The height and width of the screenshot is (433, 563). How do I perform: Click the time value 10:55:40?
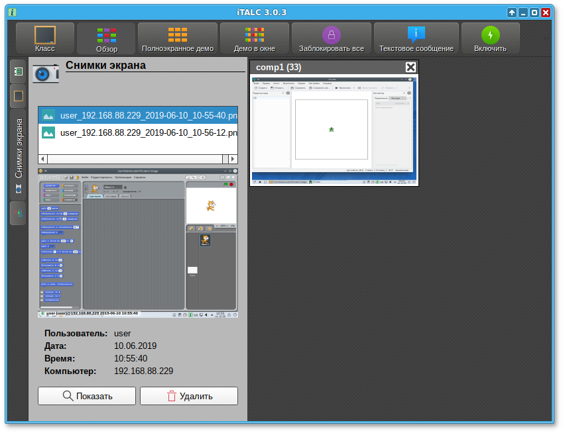(x=131, y=358)
